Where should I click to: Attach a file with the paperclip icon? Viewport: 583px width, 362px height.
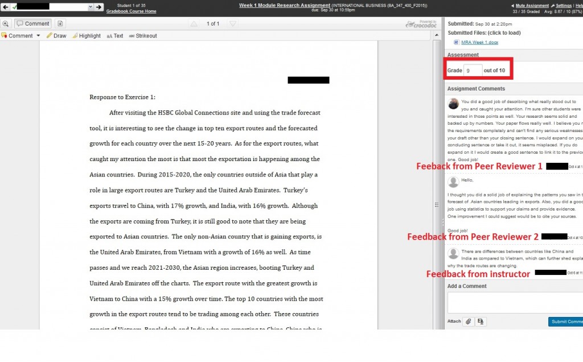pos(469,322)
